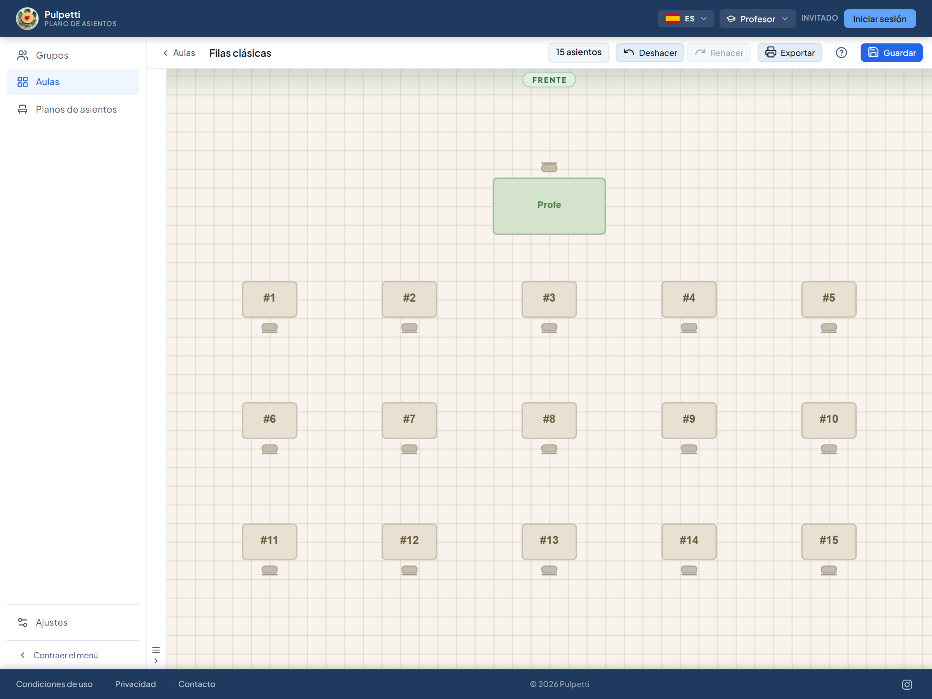This screenshot has width=932, height=699.
Task: Click the 15 asientos counter
Action: [579, 52]
